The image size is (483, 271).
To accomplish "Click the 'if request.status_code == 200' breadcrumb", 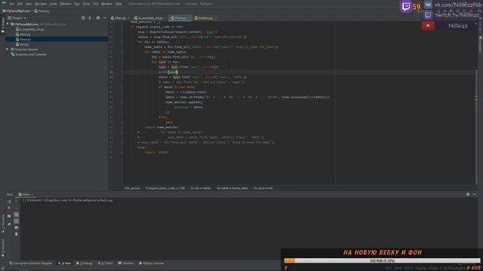I will 165,188.
